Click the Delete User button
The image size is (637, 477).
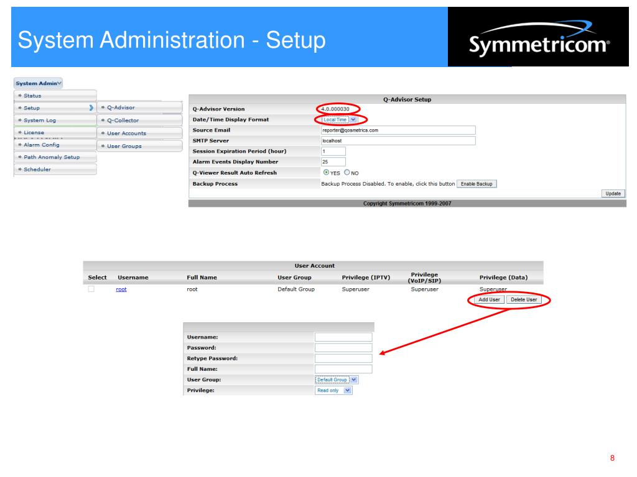[524, 299]
